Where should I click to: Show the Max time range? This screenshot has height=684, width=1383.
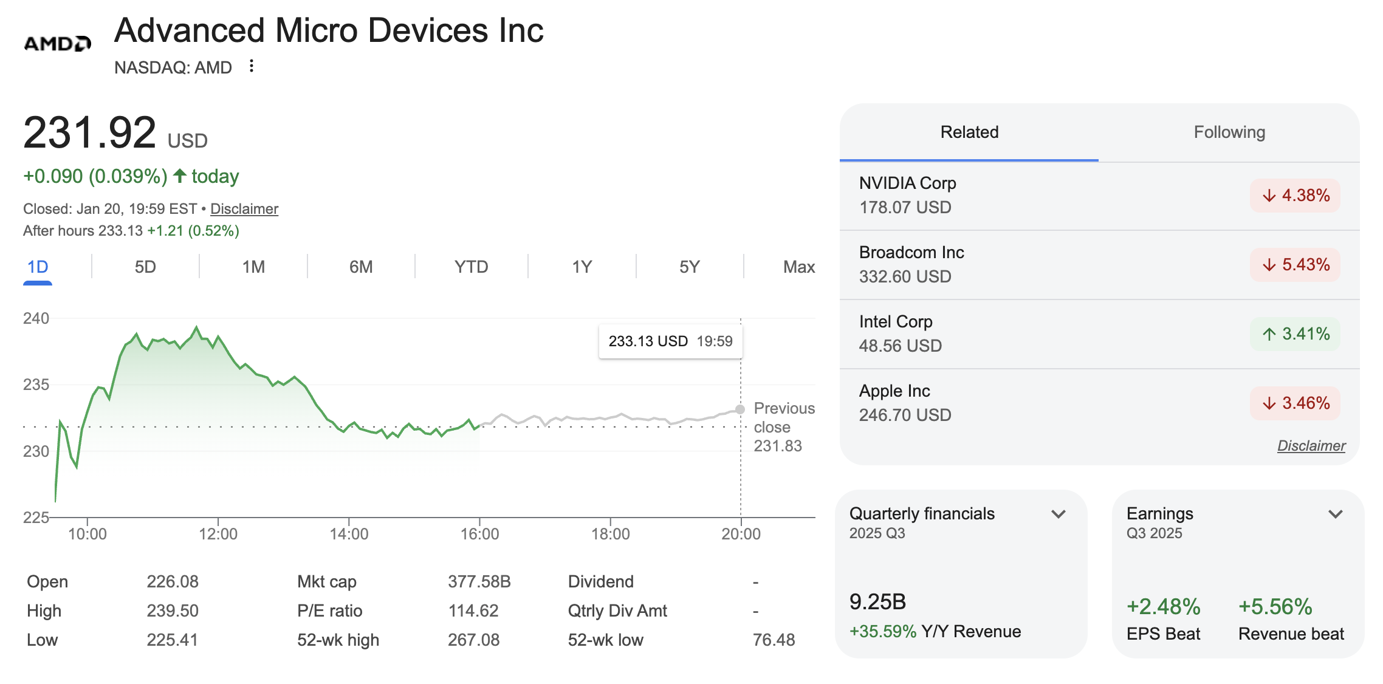point(798,267)
